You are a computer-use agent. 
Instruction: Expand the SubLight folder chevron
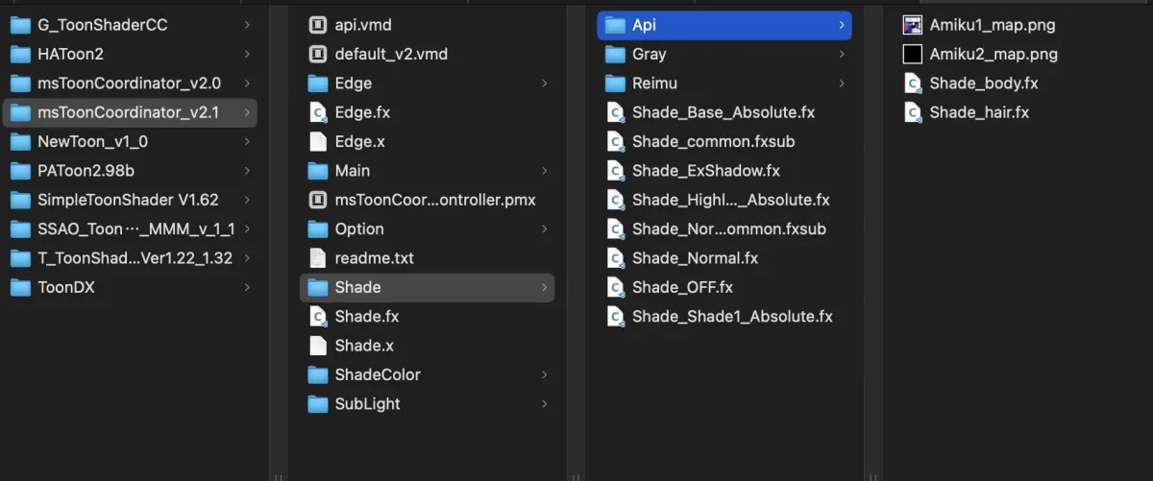545,404
